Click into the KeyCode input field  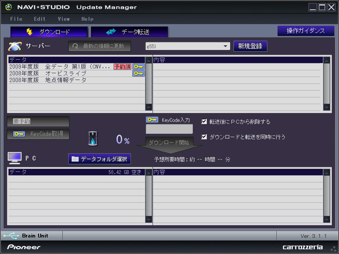[169, 129]
